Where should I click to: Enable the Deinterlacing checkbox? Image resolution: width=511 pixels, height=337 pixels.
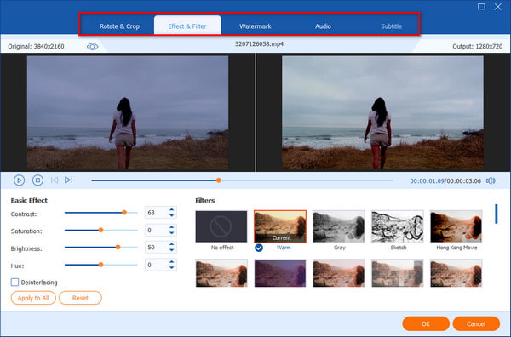[14, 283]
